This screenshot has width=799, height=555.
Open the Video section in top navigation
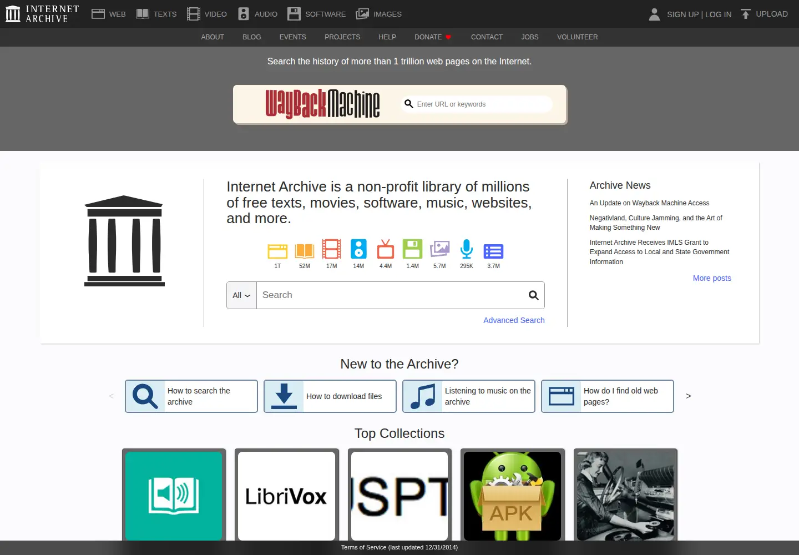[207, 14]
